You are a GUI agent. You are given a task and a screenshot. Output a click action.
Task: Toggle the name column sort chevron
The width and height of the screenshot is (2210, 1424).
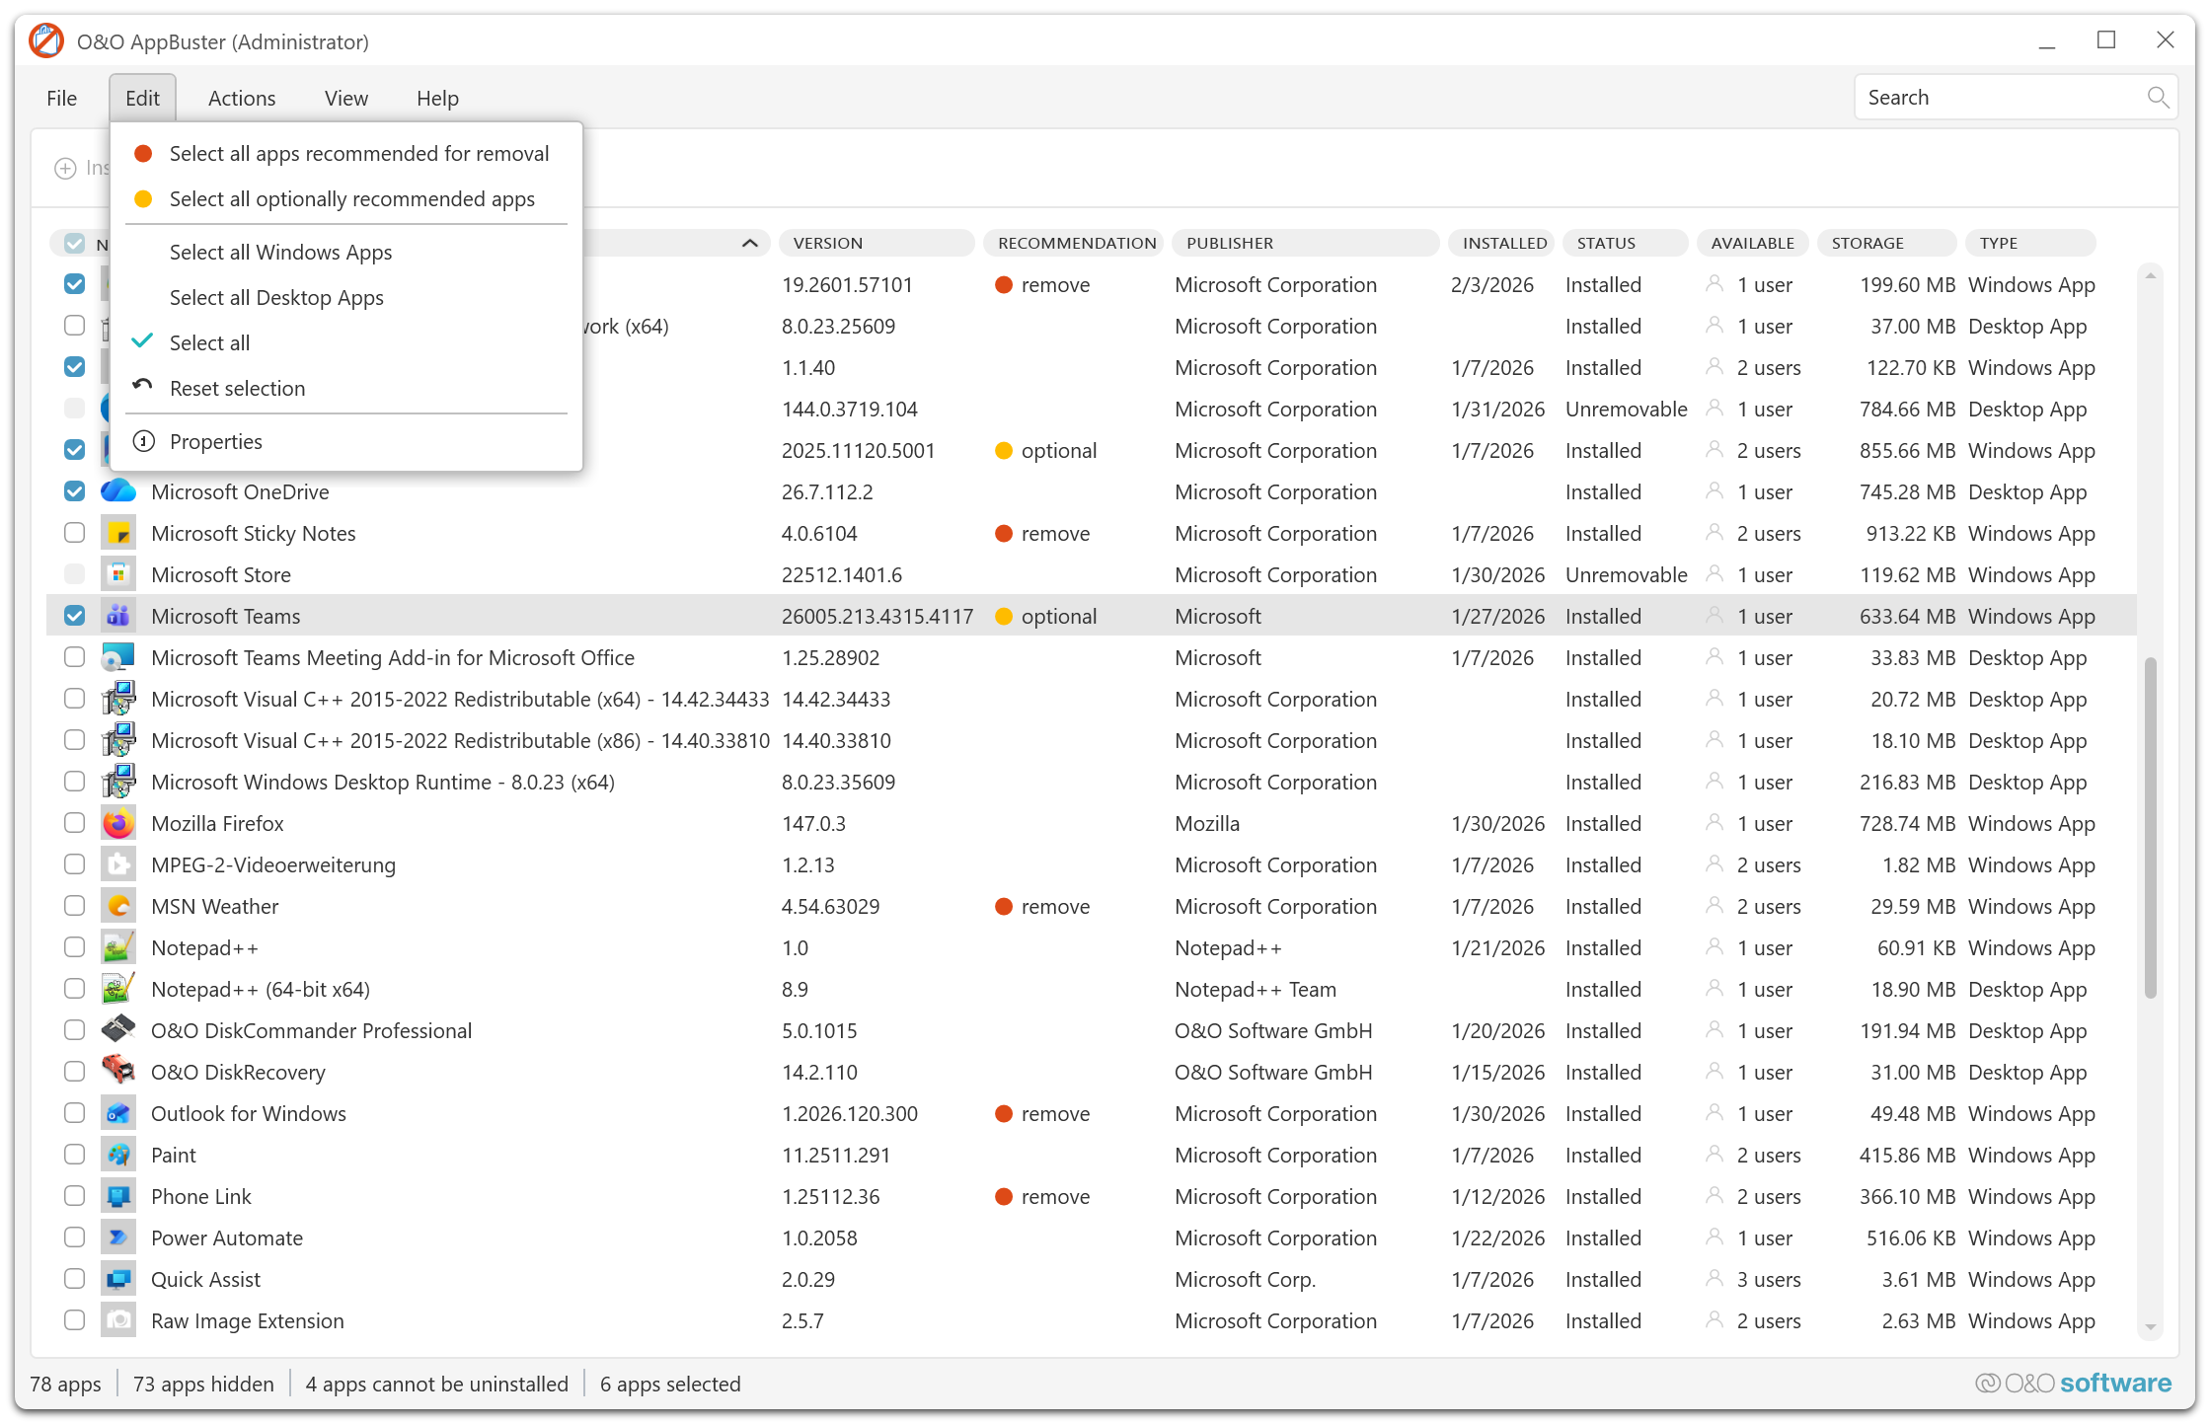pos(750,243)
